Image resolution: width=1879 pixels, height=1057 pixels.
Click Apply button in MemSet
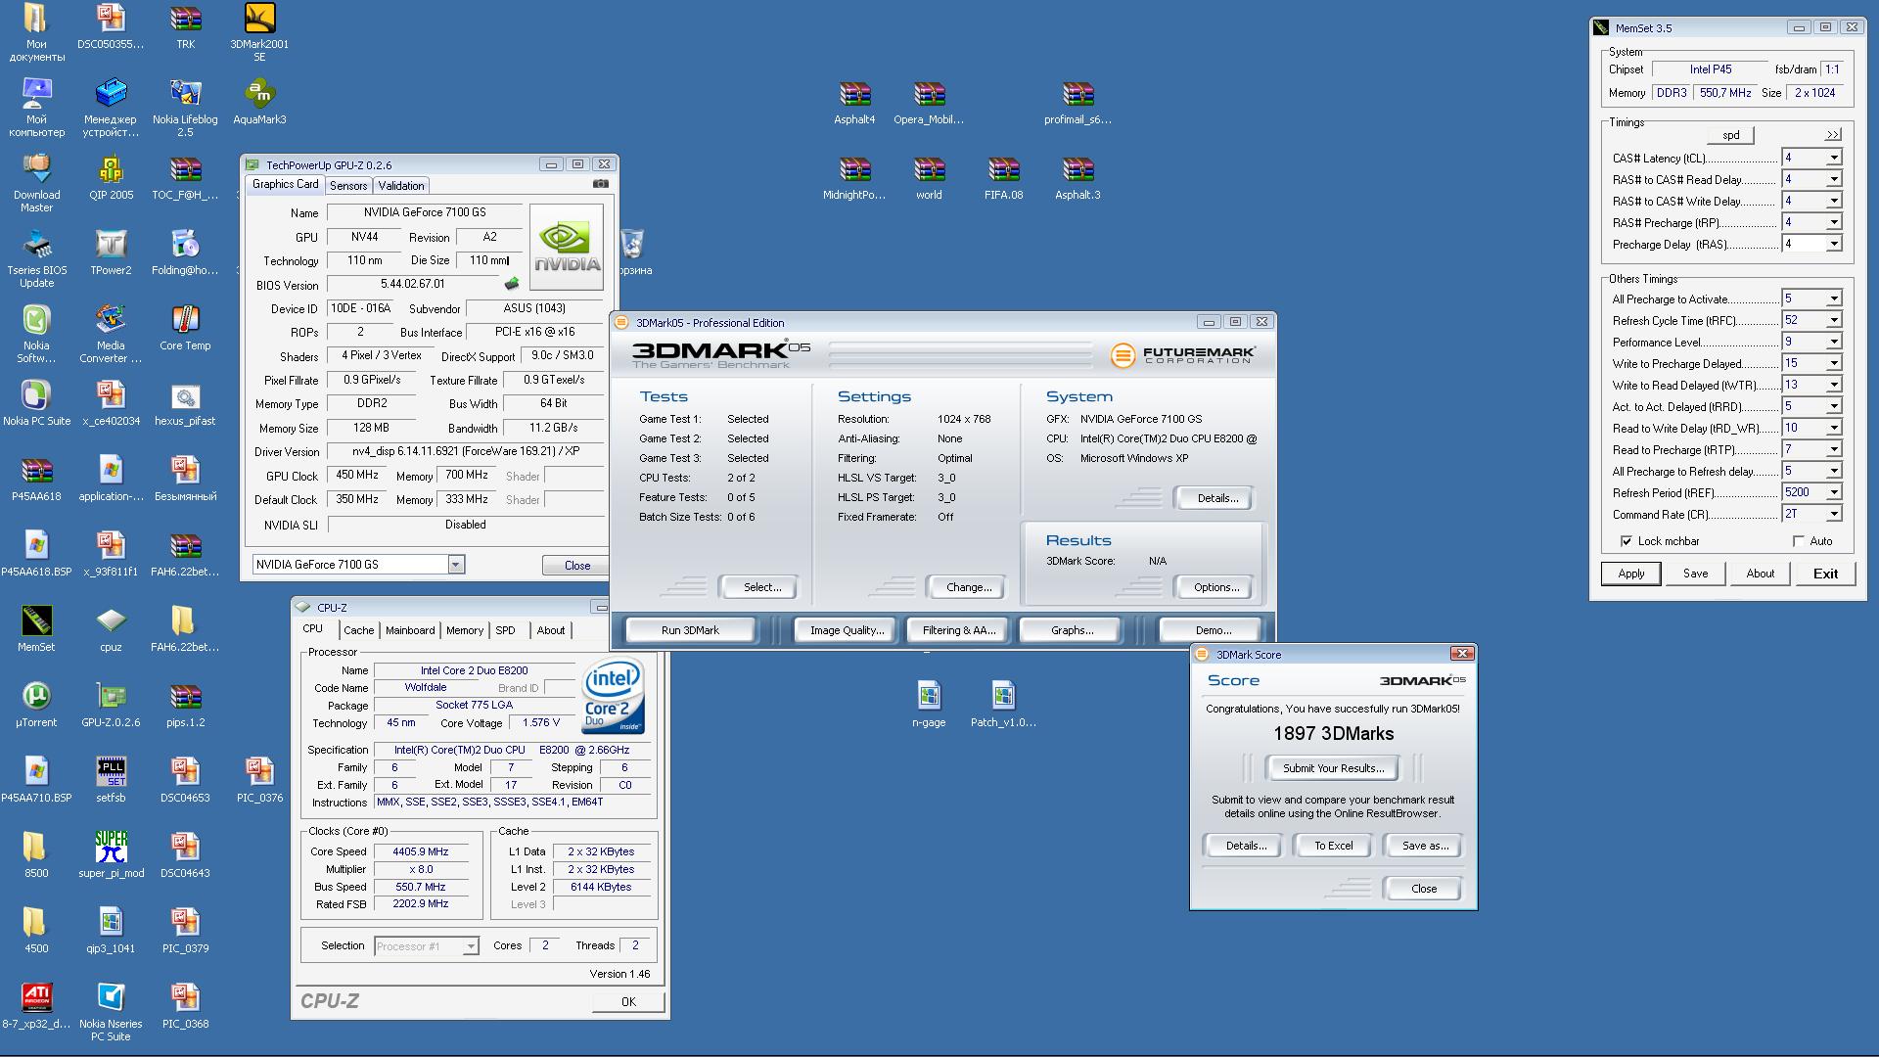click(x=1630, y=574)
